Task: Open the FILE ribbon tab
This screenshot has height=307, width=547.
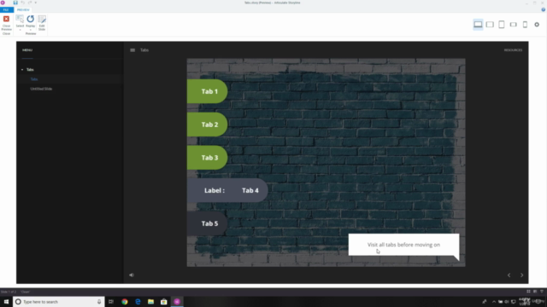Action: (x=6, y=9)
